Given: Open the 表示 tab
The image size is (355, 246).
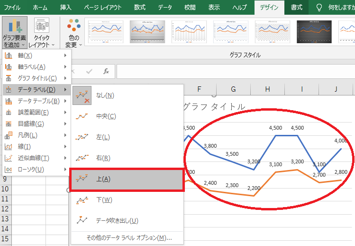Looking at the screenshot, I should [214, 8].
